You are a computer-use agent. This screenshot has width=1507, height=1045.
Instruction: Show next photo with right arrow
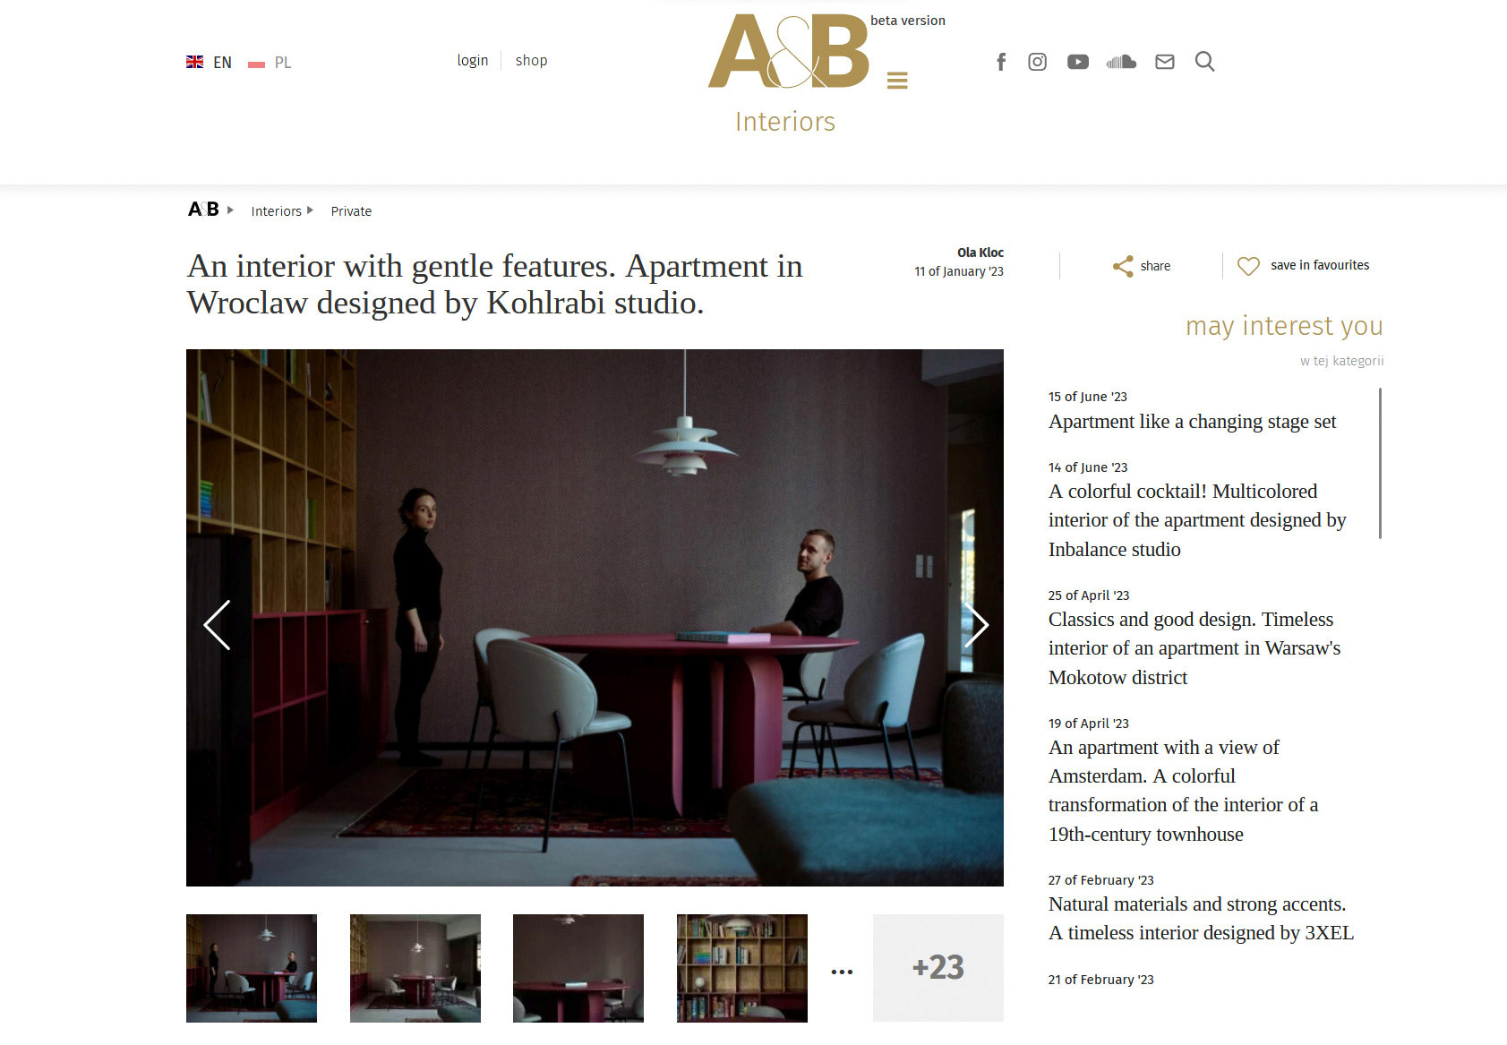(976, 625)
